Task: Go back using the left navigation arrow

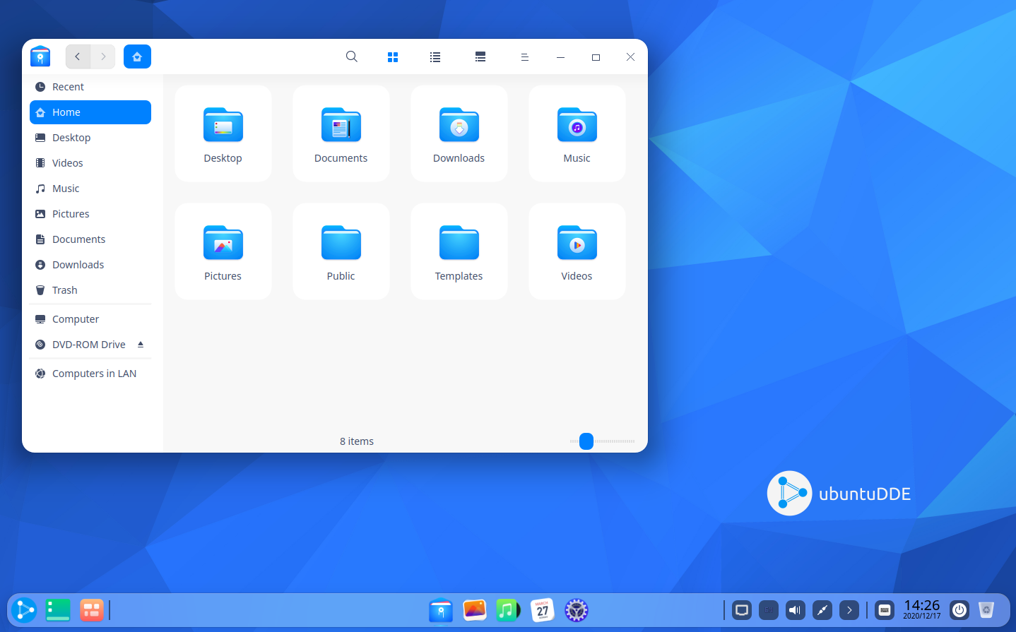Action: pos(78,56)
